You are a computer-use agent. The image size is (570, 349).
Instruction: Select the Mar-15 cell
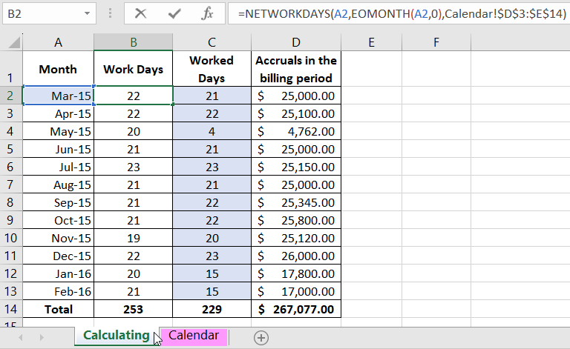(x=58, y=96)
